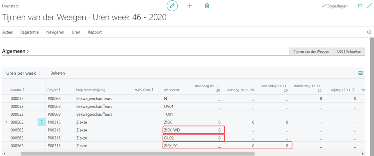
Task: Open page in new window icon
Action: coord(360,6)
